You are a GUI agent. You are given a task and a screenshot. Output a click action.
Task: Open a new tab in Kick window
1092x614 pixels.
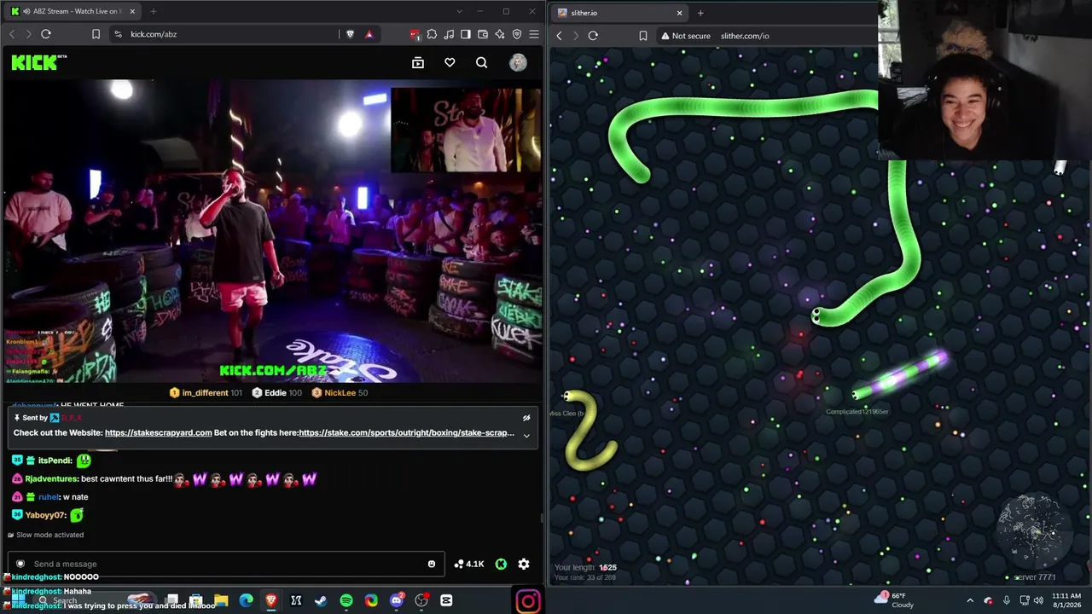(154, 11)
